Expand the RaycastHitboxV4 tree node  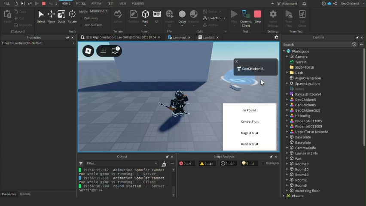click(x=287, y=94)
